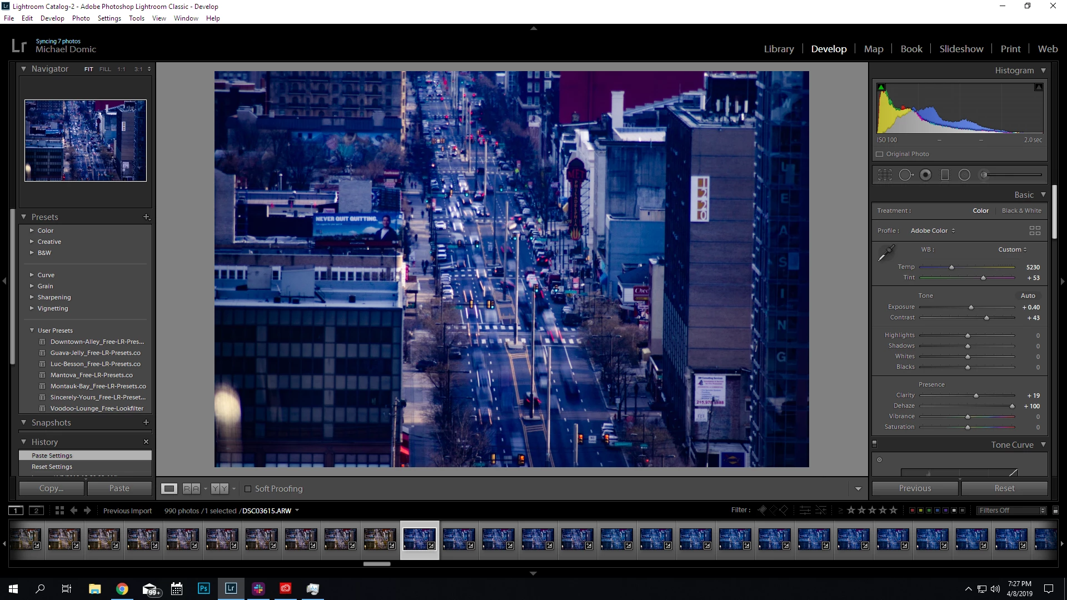Screen dimensions: 1067x600
Task: Click the Exposure slider handle
Action: point(971,307)
